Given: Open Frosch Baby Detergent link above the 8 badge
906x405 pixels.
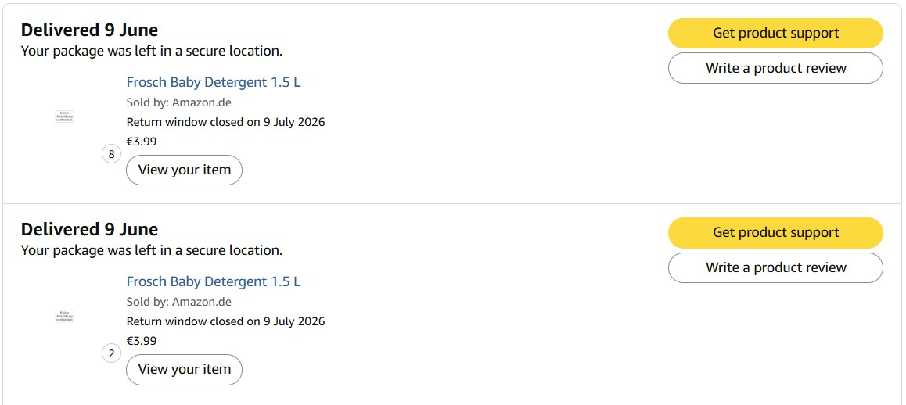Looking at the screenshot, I should click(x=214, y=82).
